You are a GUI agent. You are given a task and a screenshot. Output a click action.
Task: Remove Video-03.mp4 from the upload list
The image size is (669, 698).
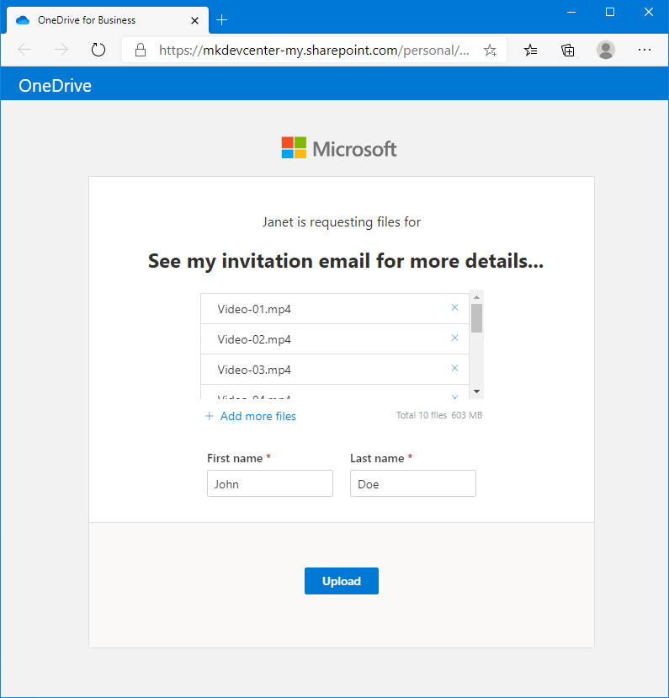(x=454, y=369)
